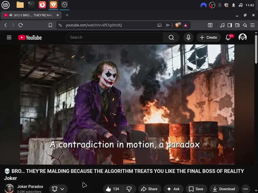Open the terminal from the panel

[31, 5]
